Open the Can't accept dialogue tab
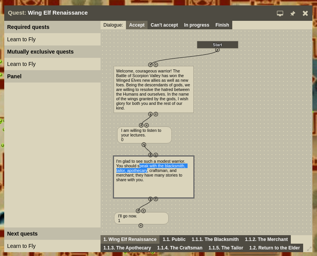 pyautogui.click(x=164, y=25)
